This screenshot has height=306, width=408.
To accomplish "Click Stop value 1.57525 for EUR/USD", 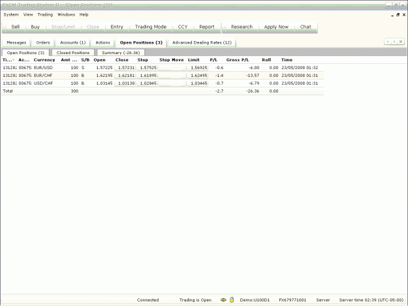I will pos(147,68).
